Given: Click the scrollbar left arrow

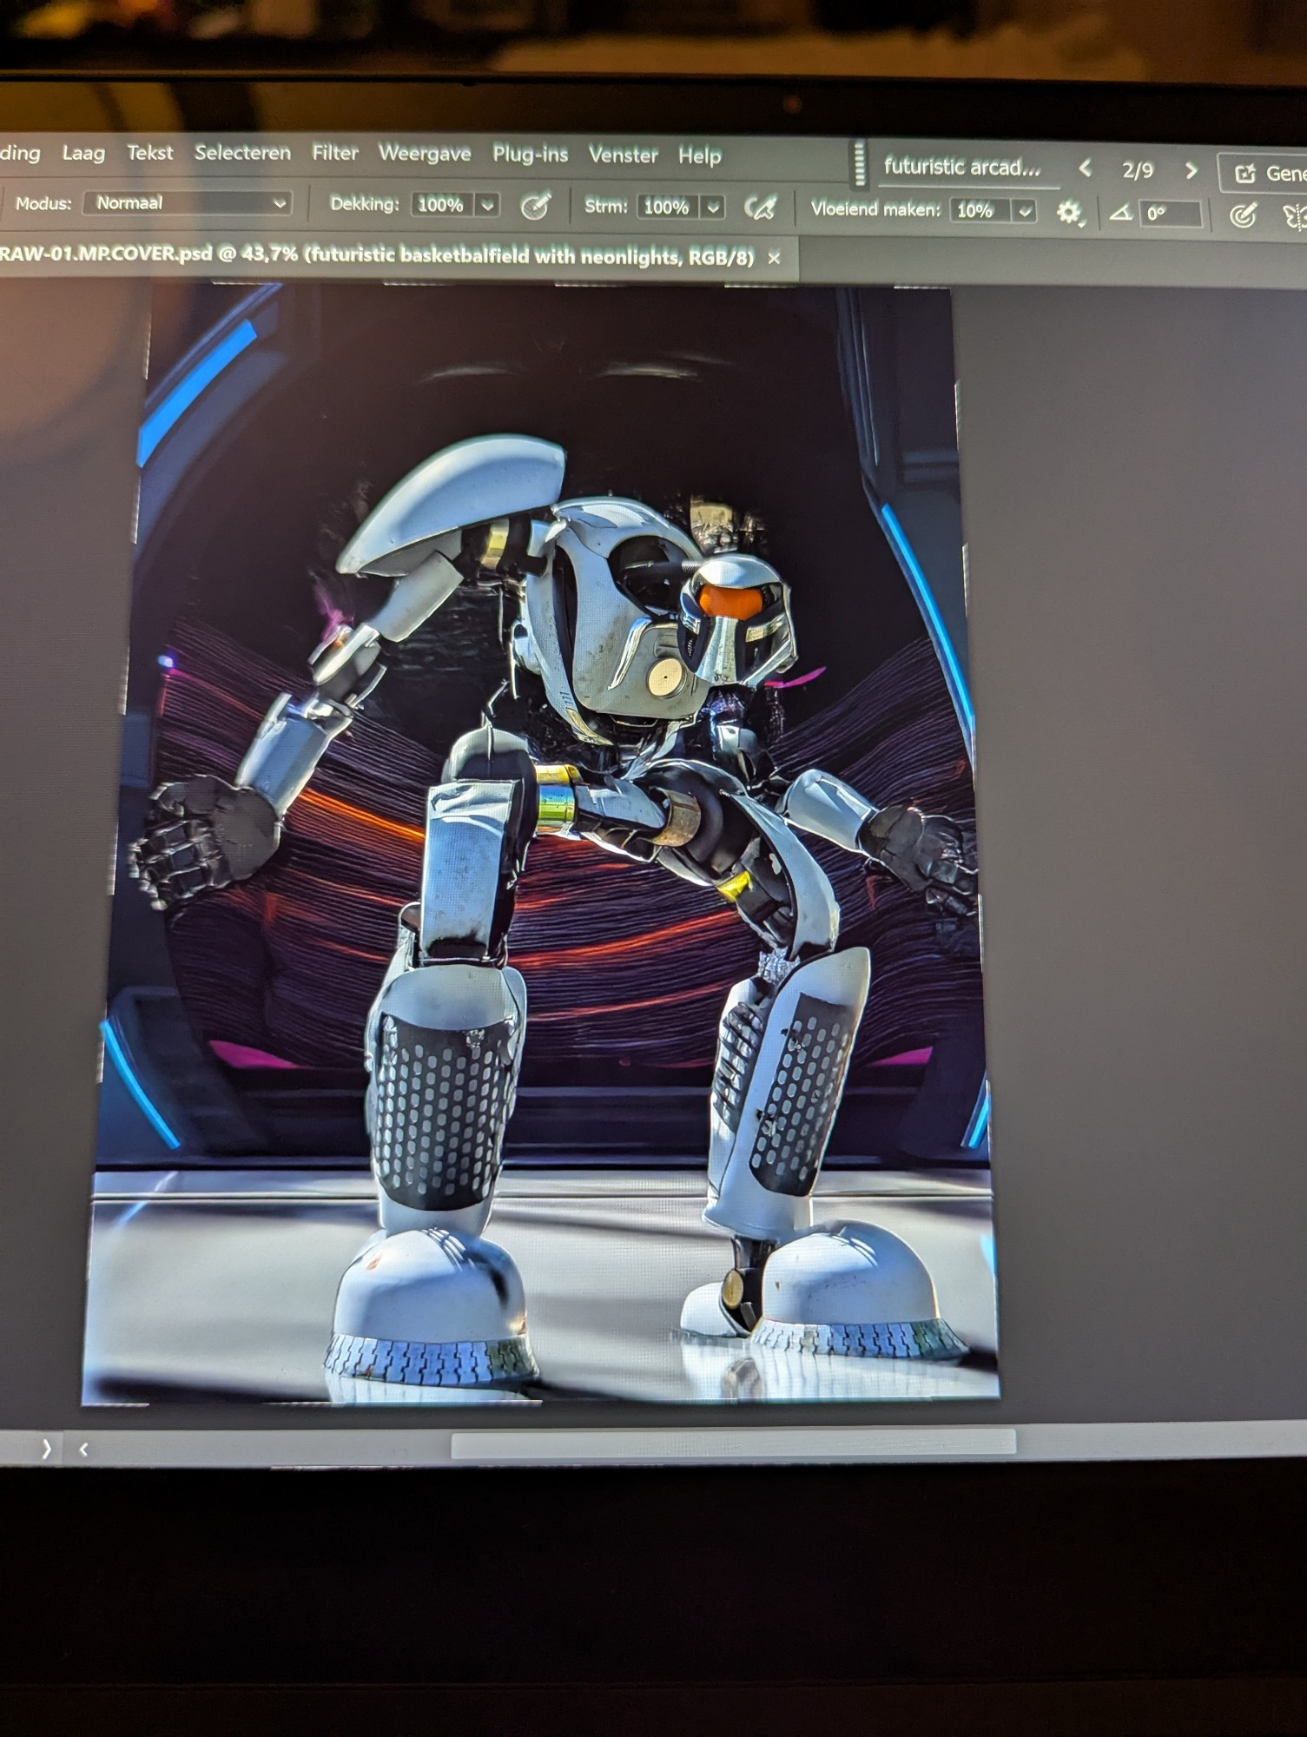Looking at the screenshot, I should (x=83, y=1449).
